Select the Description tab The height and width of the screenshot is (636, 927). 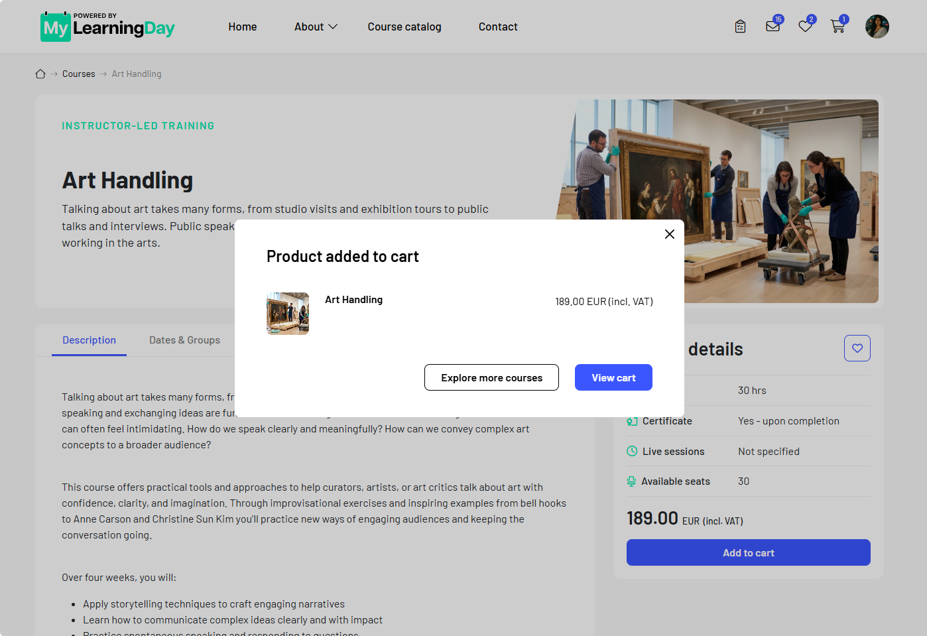(x=89, y=340)
